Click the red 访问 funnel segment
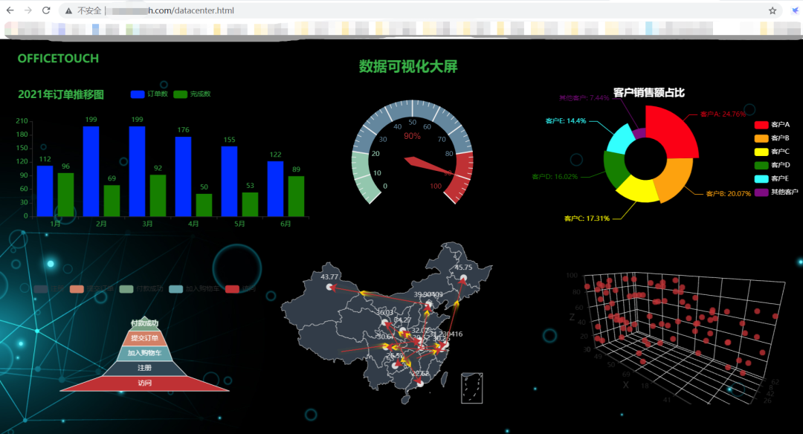The width and height of the screenshot is (803, 434). coord(144,383)
